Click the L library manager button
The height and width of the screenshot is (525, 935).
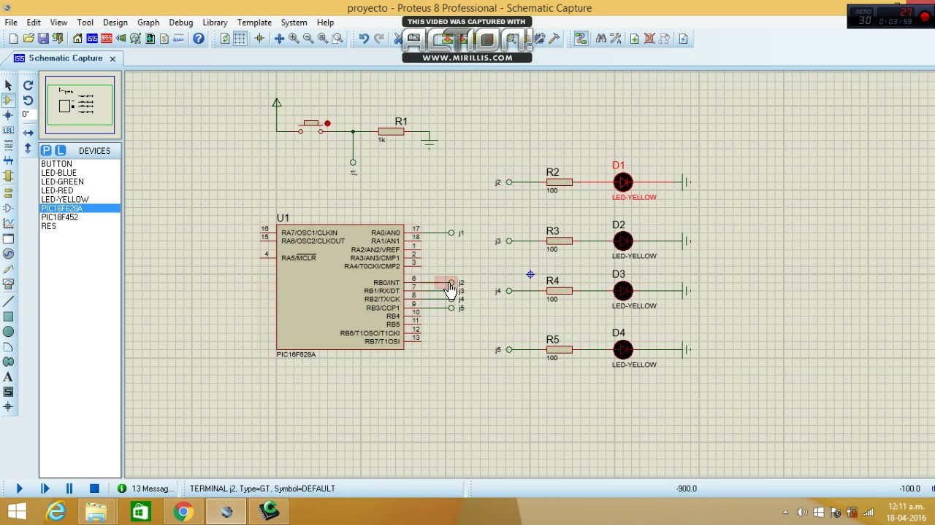[60, 150]
